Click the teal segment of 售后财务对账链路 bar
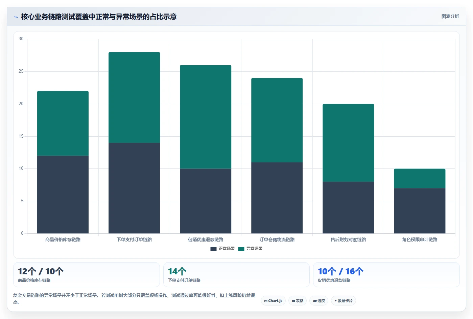Image resolution: width=473 pixels, height=319 pixels. [x=348, y=143]
